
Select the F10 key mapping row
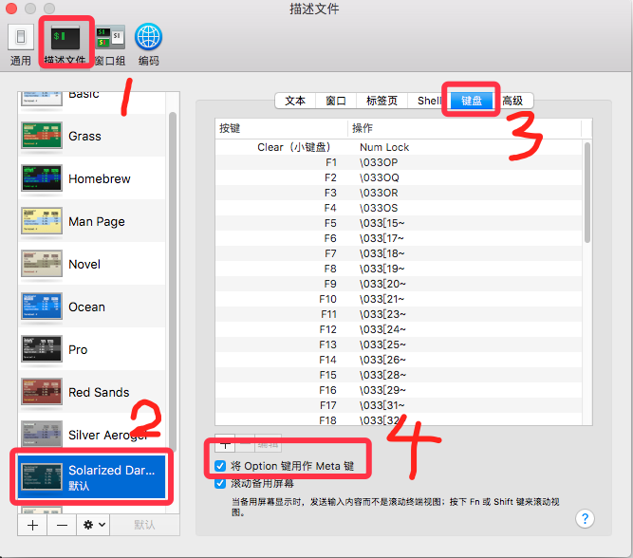(399, 299)
